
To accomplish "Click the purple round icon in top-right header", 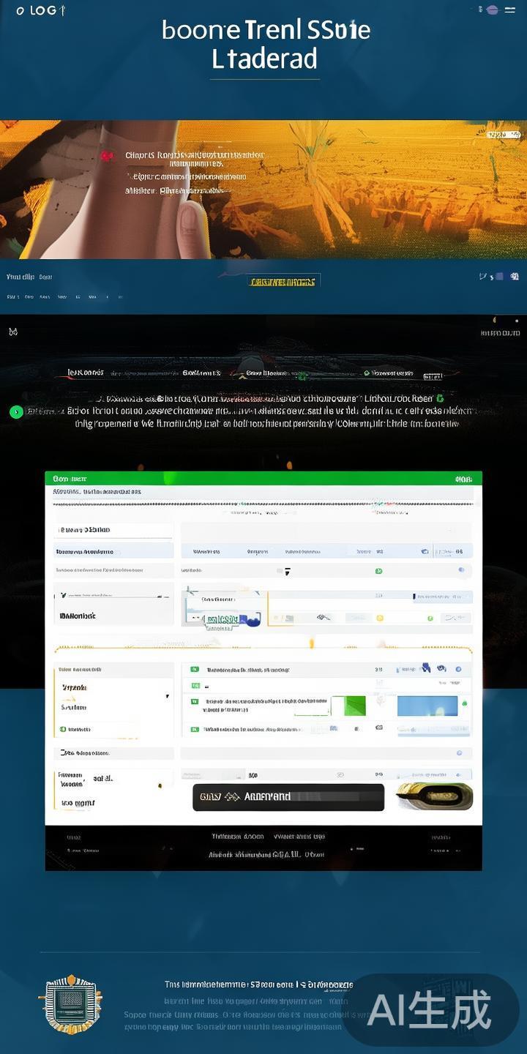I will tap(493, 10).
